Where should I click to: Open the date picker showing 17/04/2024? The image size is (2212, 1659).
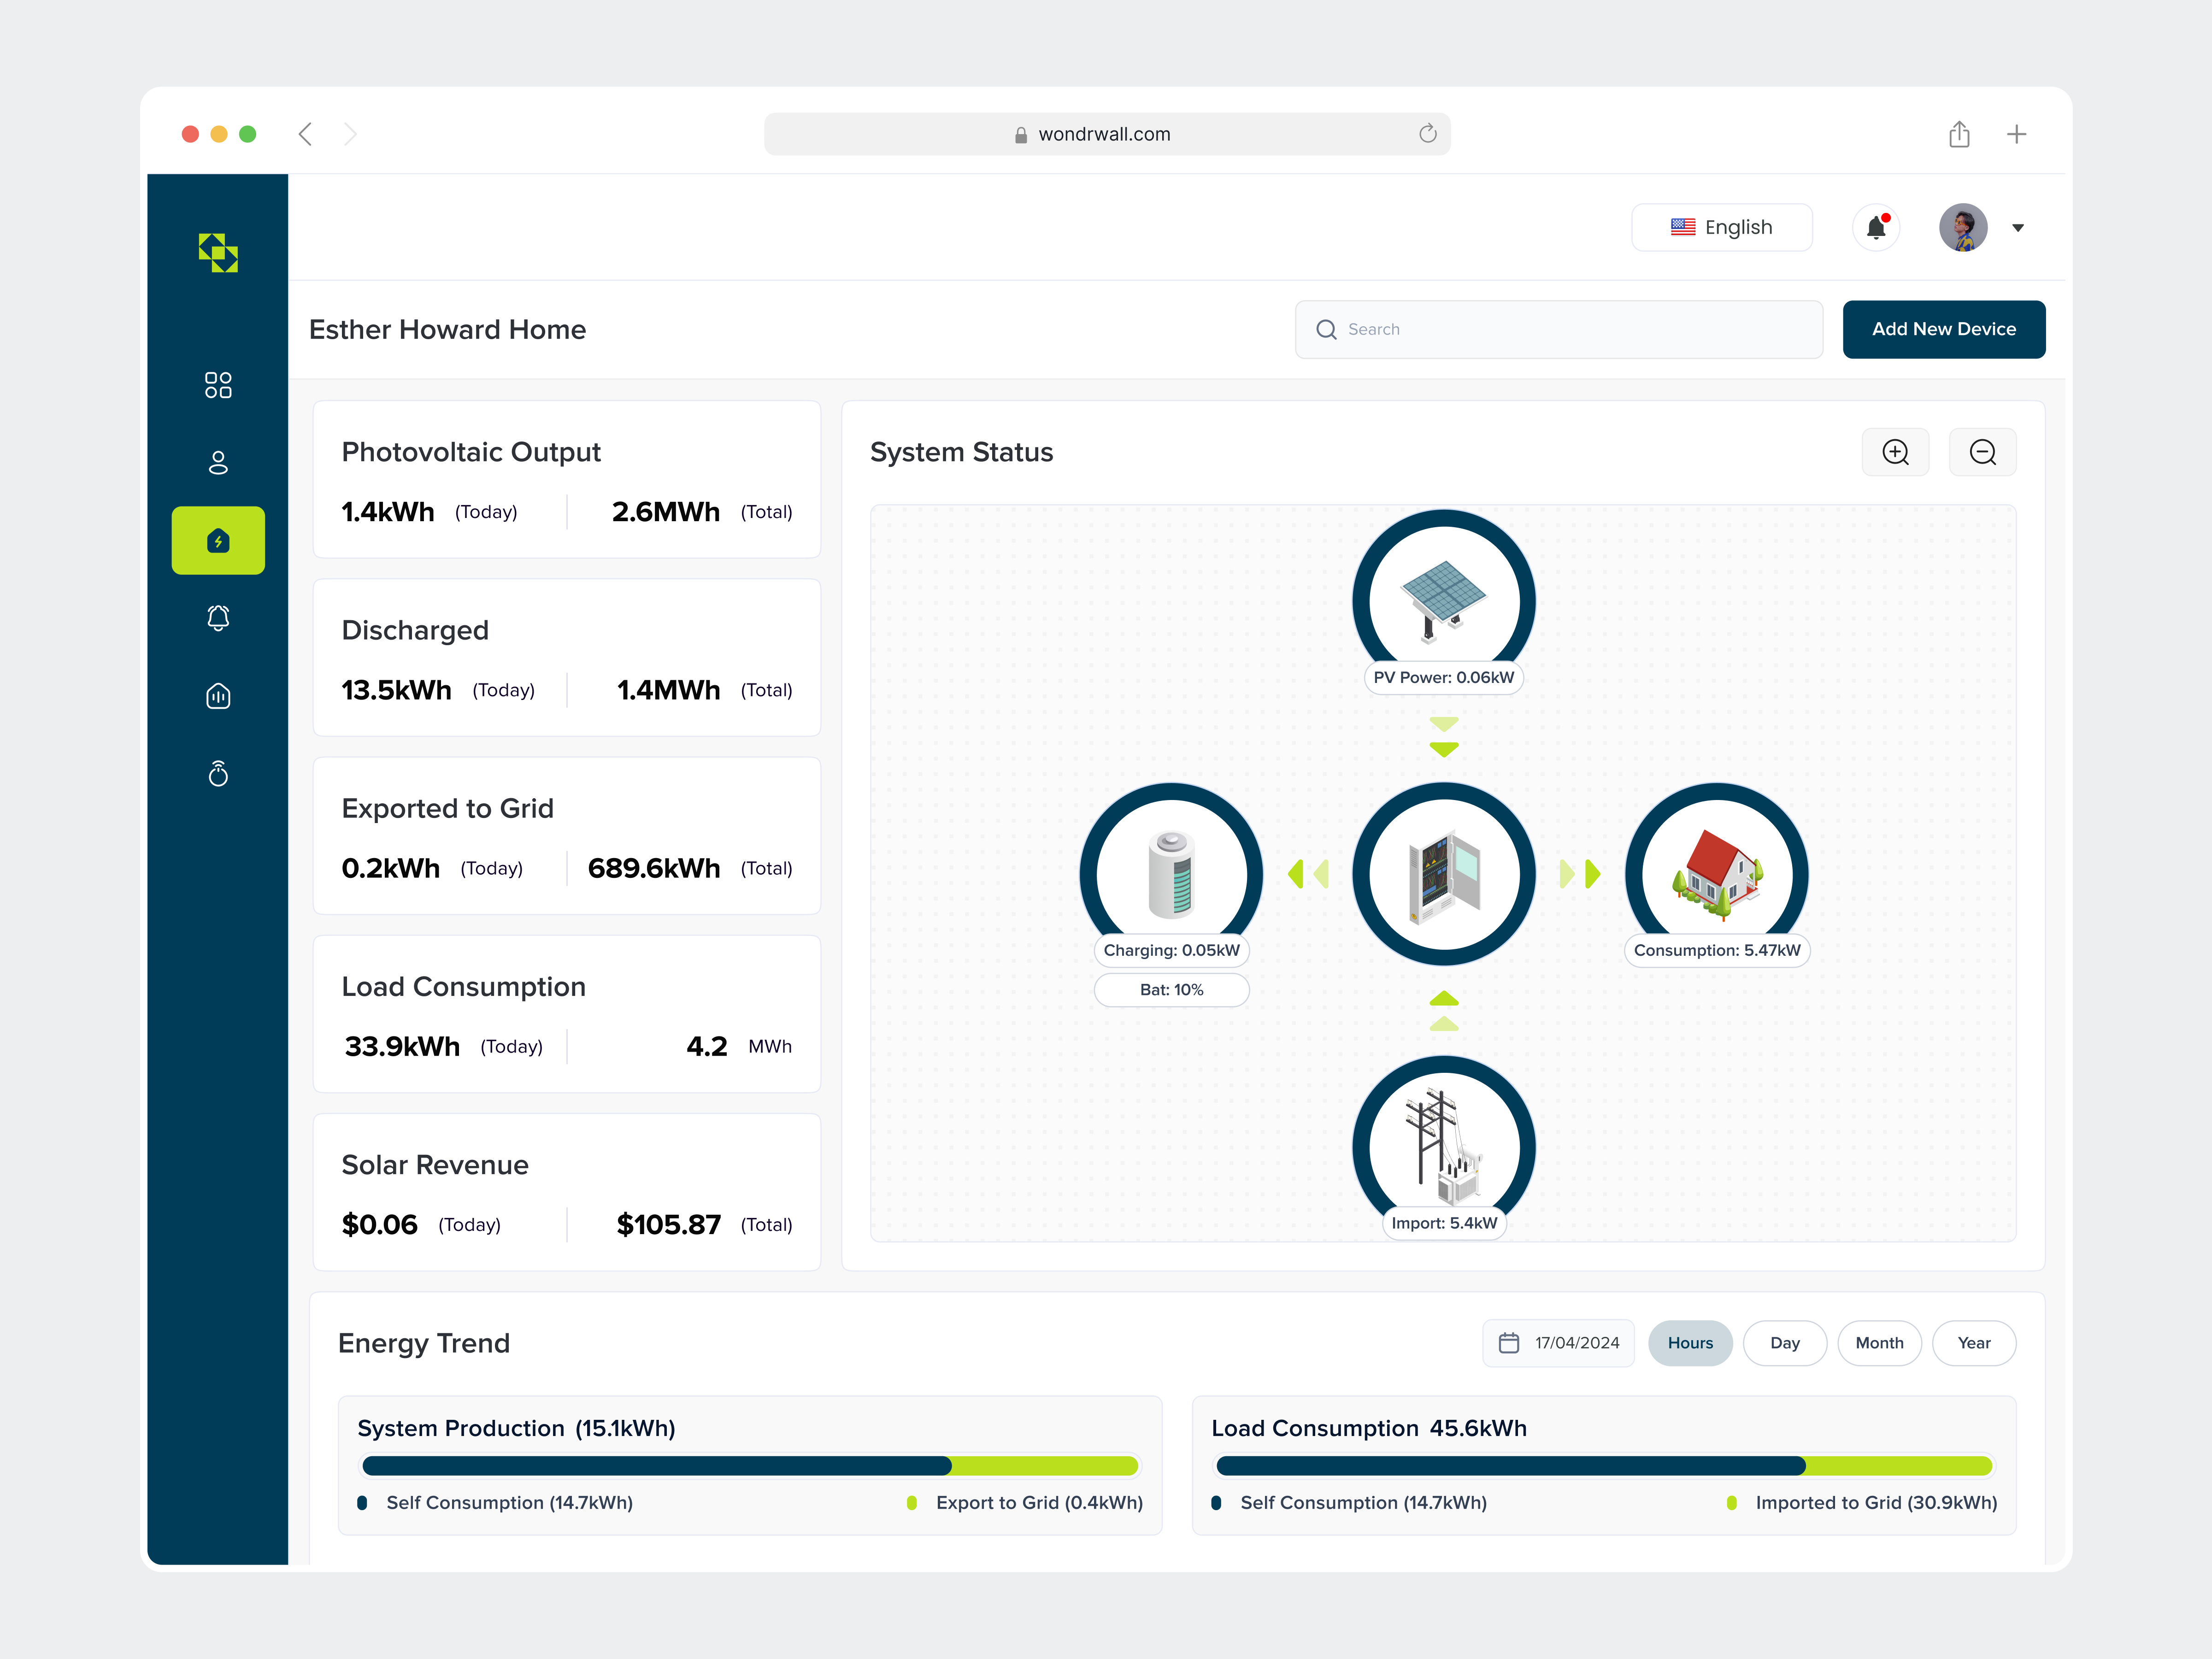tap(1558, 1343)
